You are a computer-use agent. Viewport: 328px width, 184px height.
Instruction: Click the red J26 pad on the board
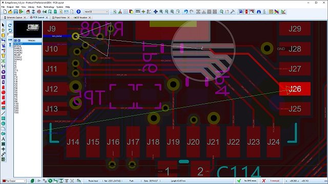point(295,89)
